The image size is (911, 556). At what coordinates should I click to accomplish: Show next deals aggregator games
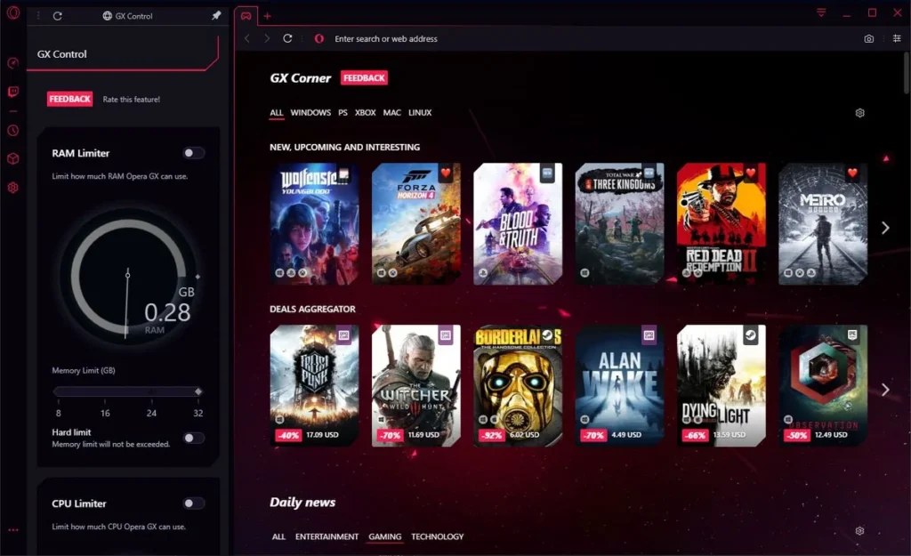point(885,390)
